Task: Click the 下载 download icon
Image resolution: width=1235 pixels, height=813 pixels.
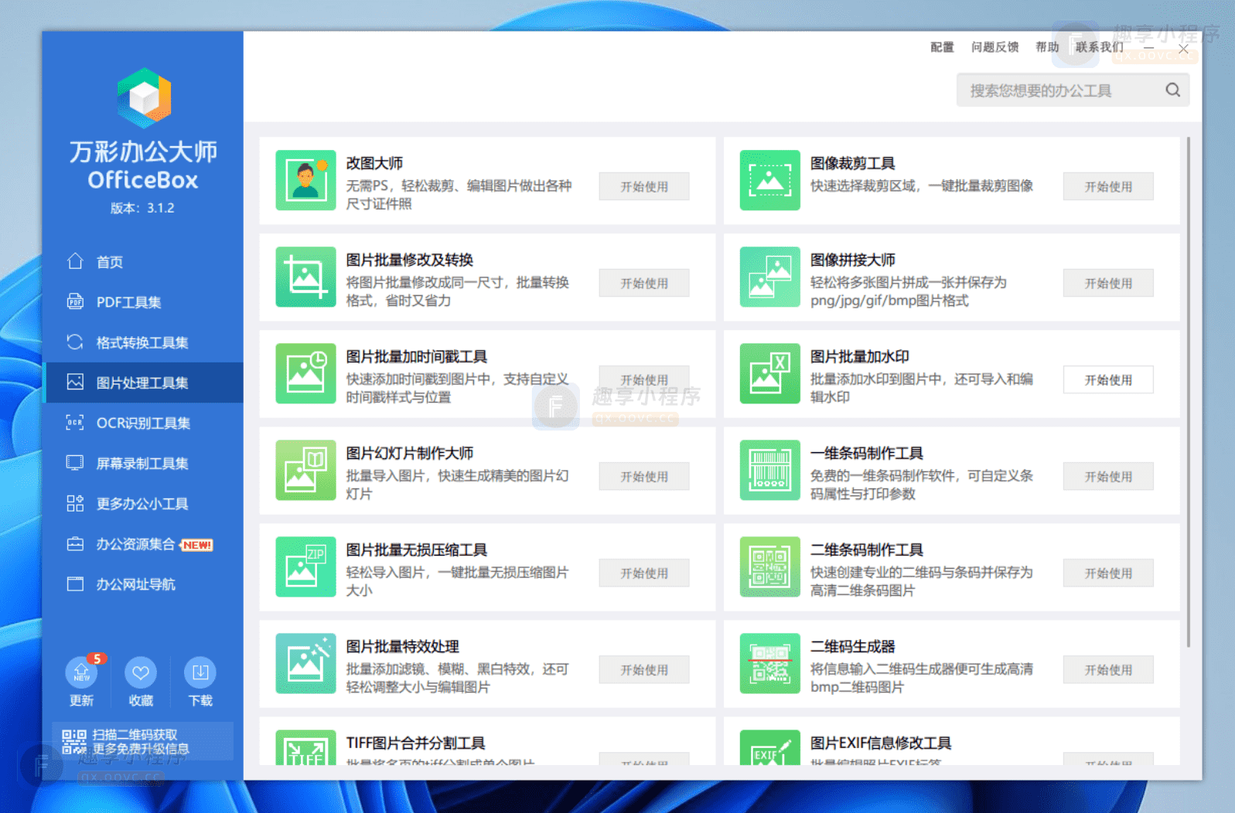Action: (x=200, y=672)
